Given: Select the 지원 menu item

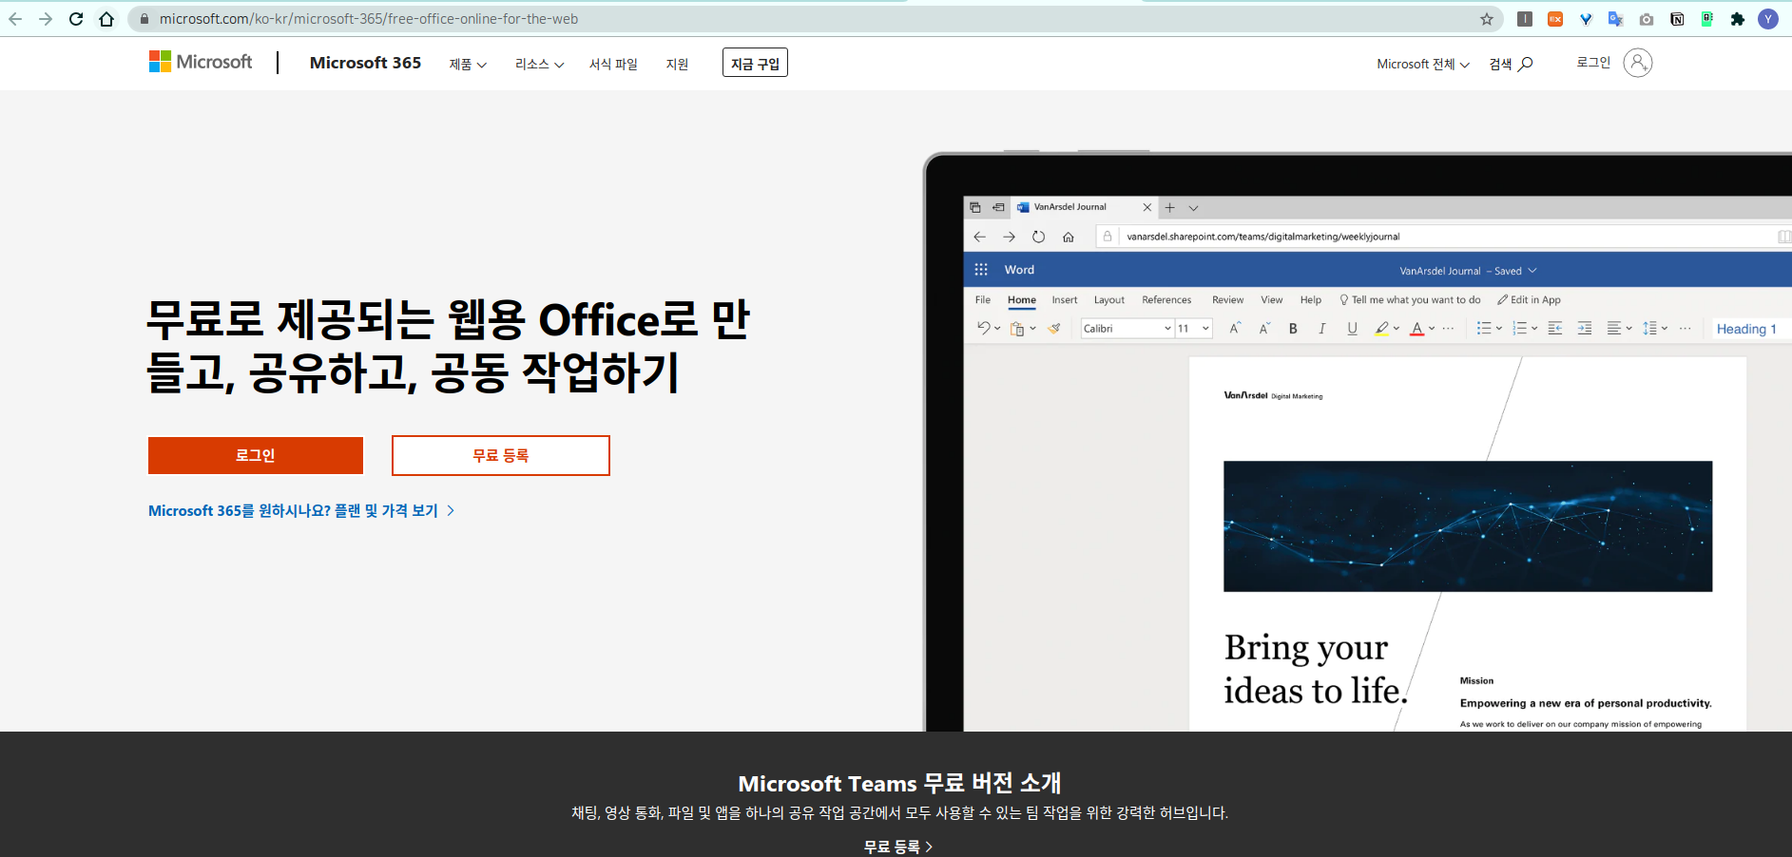Looking at the screenshot, I should [677, 64].
